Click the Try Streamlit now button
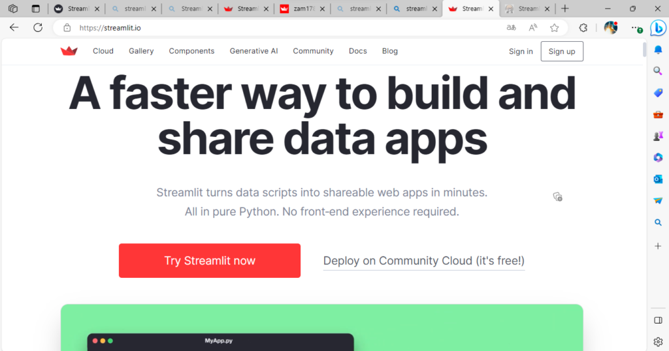 (x=210, y=261)
